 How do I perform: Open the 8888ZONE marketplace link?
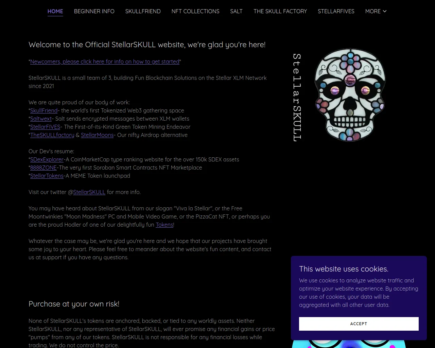[43, 168]
